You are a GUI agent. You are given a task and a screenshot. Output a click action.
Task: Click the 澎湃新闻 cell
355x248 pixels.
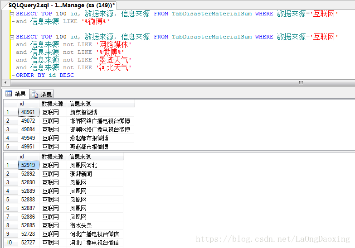coord(95,174)
